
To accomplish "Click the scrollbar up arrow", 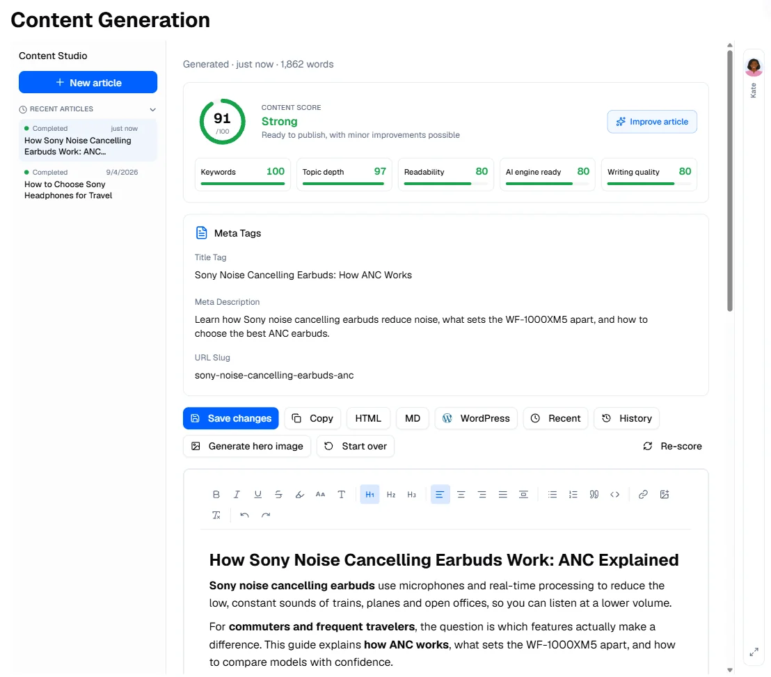I will coord(730,45).
